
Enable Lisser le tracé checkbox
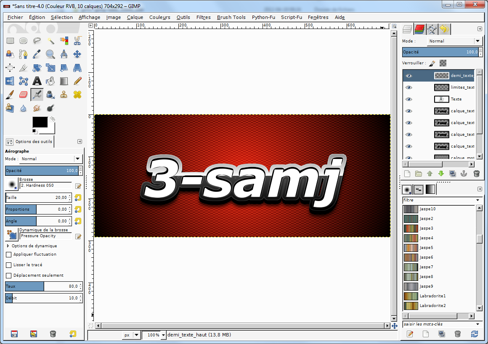pos(9,265)
